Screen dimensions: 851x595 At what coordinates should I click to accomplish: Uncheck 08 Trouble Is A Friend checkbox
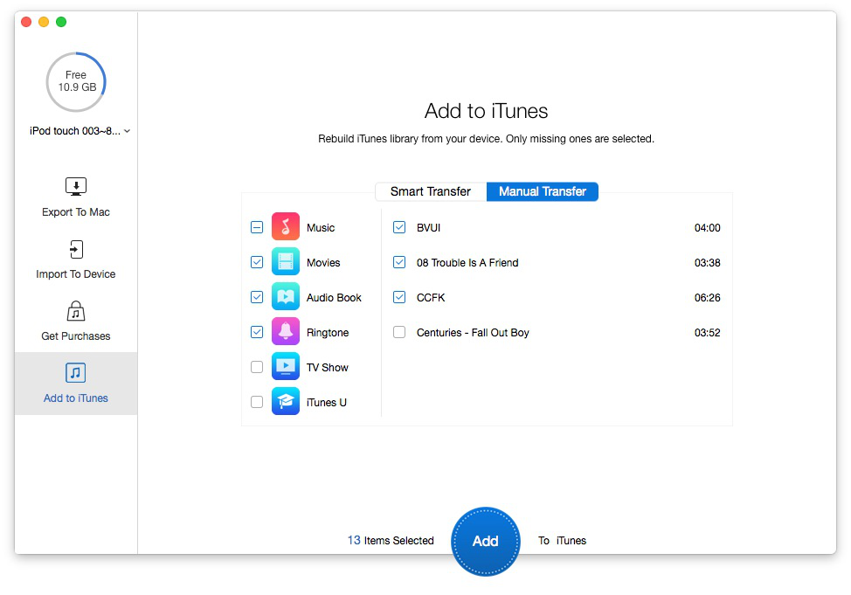point(399,262)
